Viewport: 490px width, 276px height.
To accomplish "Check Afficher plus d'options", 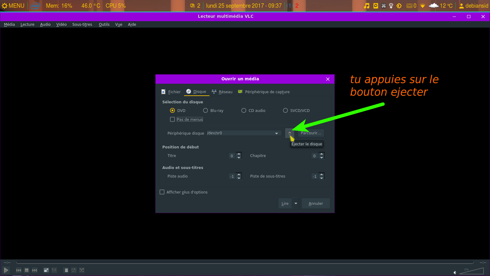I will pyautogui.click(x=162, y=192).
